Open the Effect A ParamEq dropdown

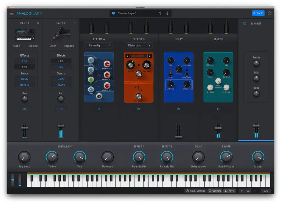[x=99, y=45]
